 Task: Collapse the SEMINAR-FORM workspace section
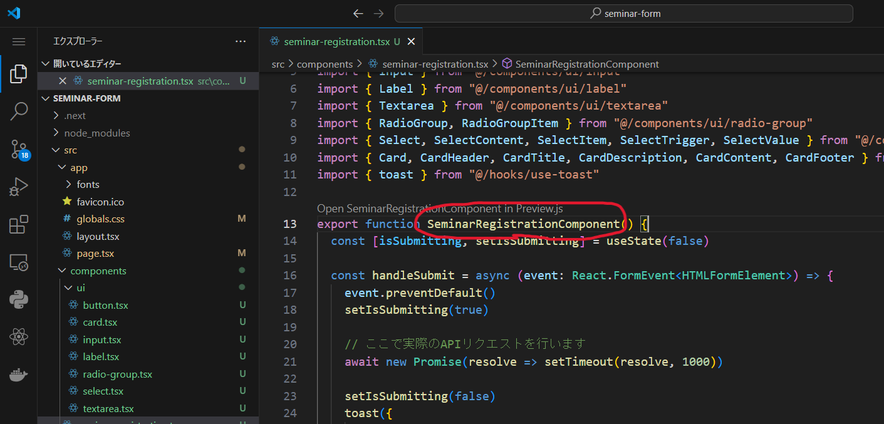click(x=148, y=98)
